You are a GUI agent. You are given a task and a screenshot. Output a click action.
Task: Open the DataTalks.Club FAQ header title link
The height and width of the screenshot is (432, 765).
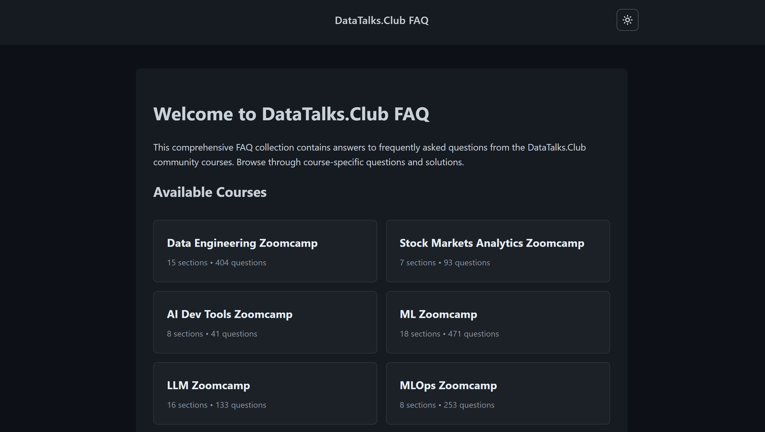[382, 20]
